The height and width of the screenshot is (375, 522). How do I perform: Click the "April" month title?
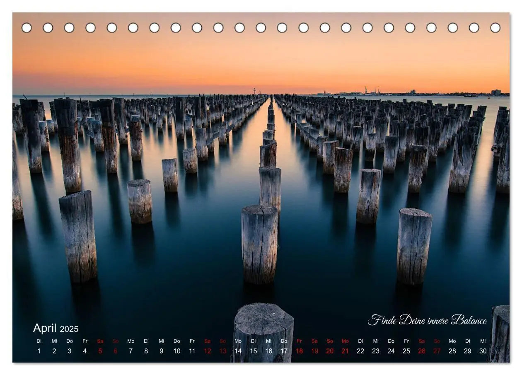pyautogui.click(x=45, y=328)
